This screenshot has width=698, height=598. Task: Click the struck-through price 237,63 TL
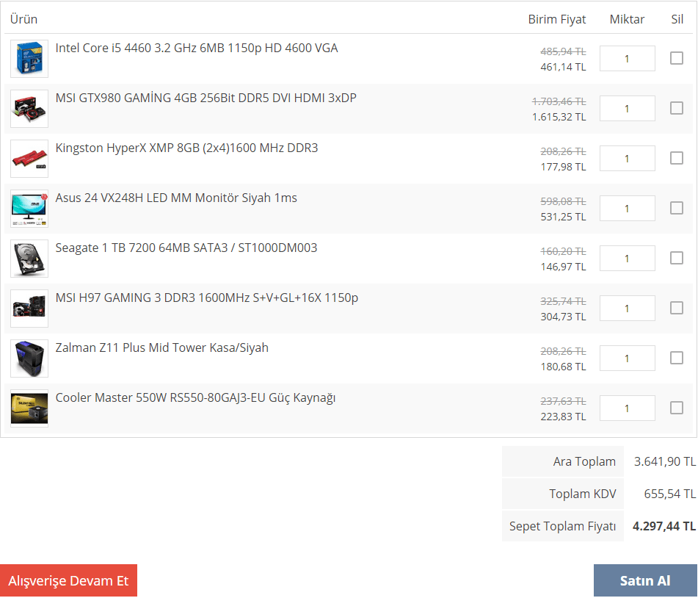click(x=563, y=401)
